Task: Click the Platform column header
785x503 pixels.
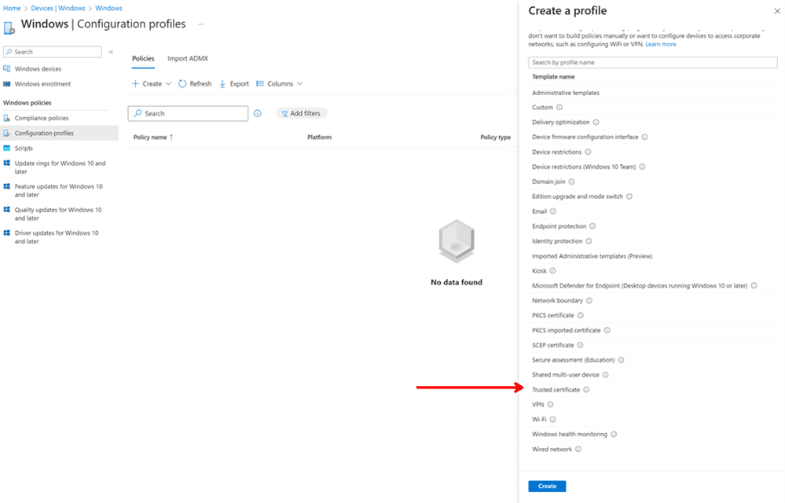Action: 319,137
